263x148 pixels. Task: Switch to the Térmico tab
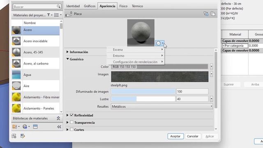pyautogui.click(x=137, y=6)
